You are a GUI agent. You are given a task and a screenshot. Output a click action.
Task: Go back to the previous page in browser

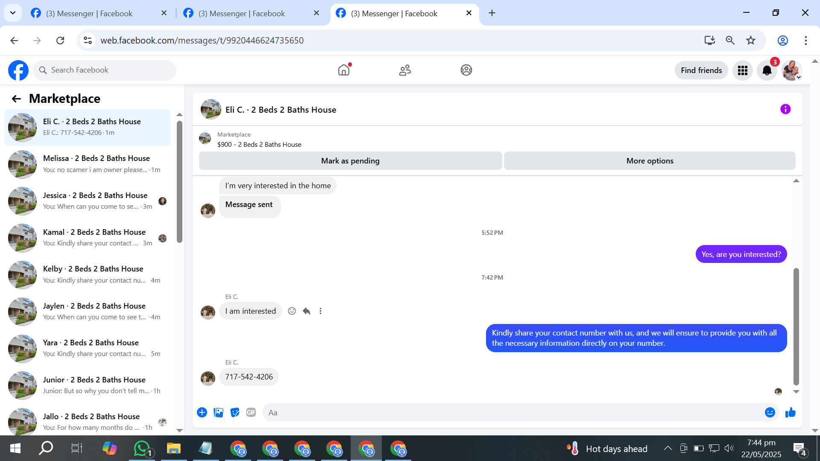click(14, 41)
